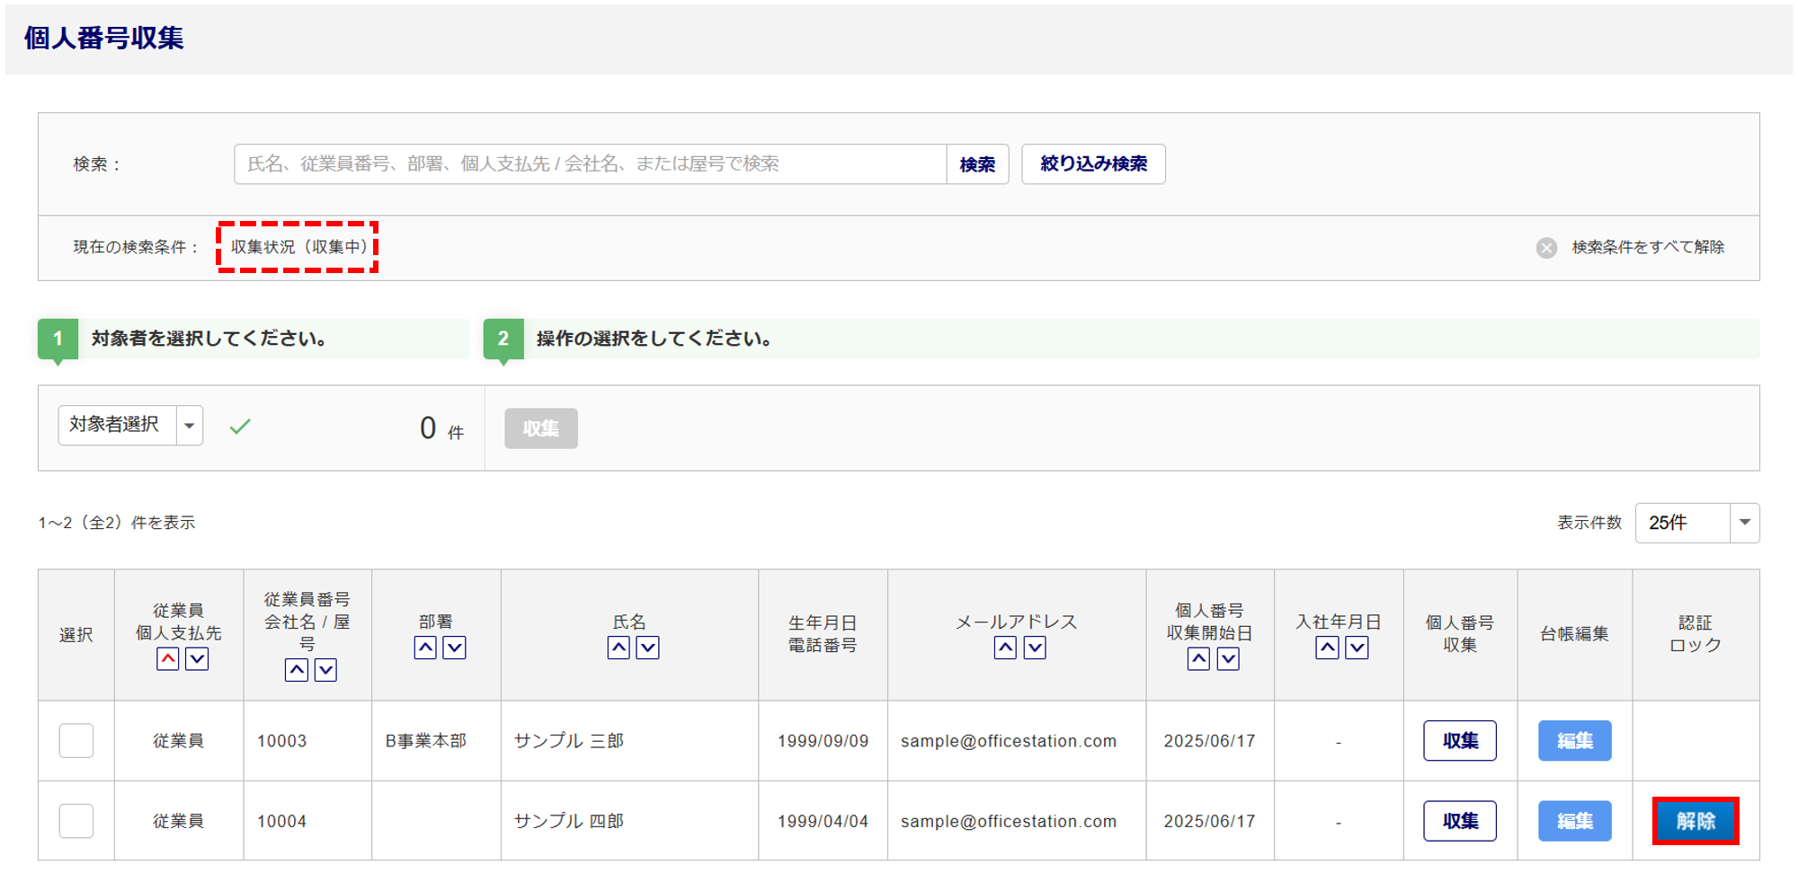This screenshot has width=1798, height=882.
Task: Click name サンプル 三郎
Action: [x=569, y=741]
